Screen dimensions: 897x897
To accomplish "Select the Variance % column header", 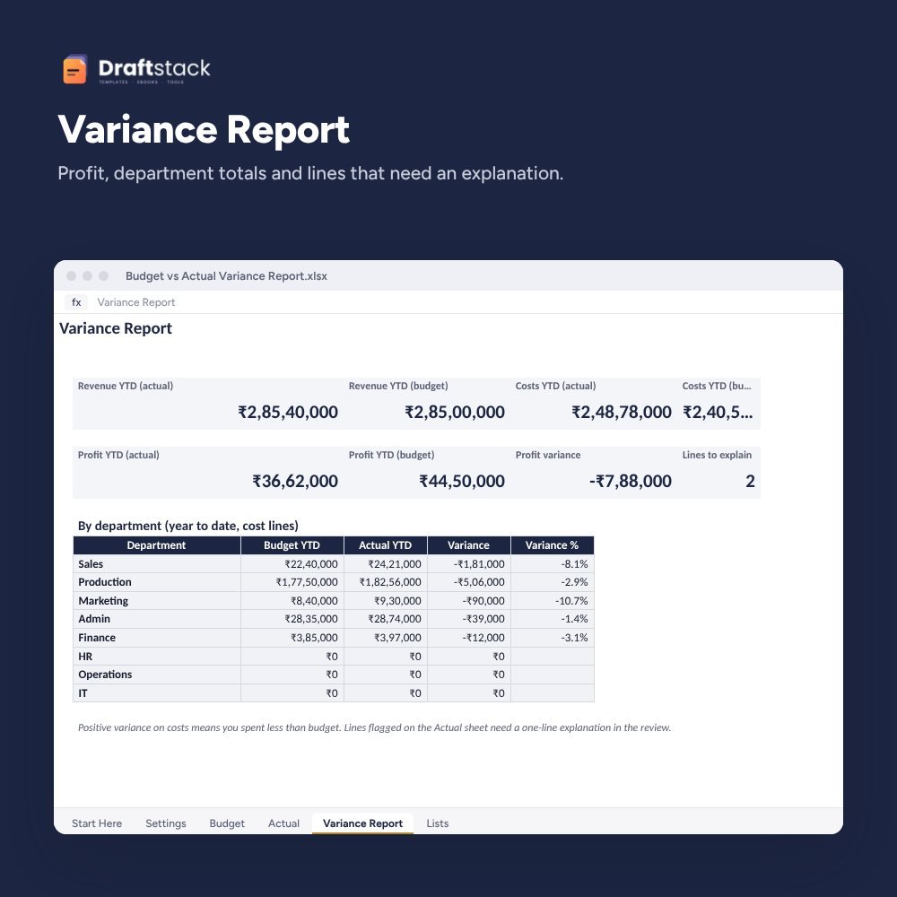I will pyautogui.click(x=552, y=545).
